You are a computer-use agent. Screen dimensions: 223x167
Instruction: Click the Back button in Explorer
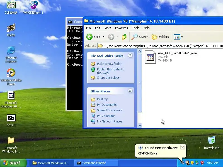(93, 37)
